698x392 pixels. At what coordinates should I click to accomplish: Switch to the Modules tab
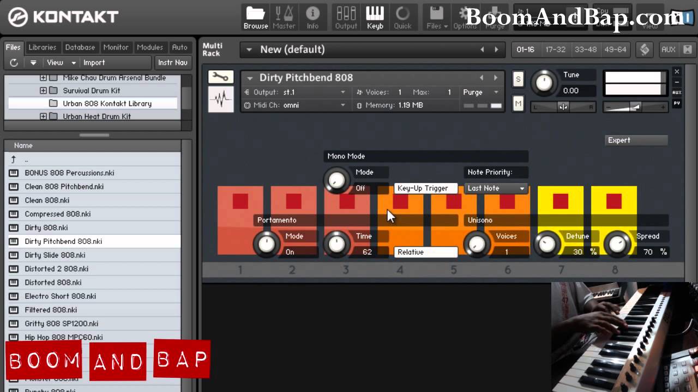click(x=150, y=47)
